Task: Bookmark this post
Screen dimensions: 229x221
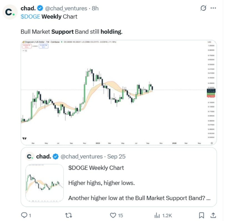Action: (x=202, y=215)
